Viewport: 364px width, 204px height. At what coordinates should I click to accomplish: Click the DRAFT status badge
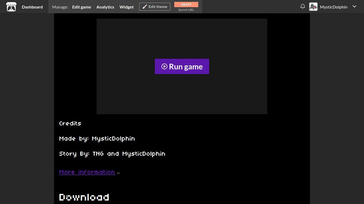point(186,5)
